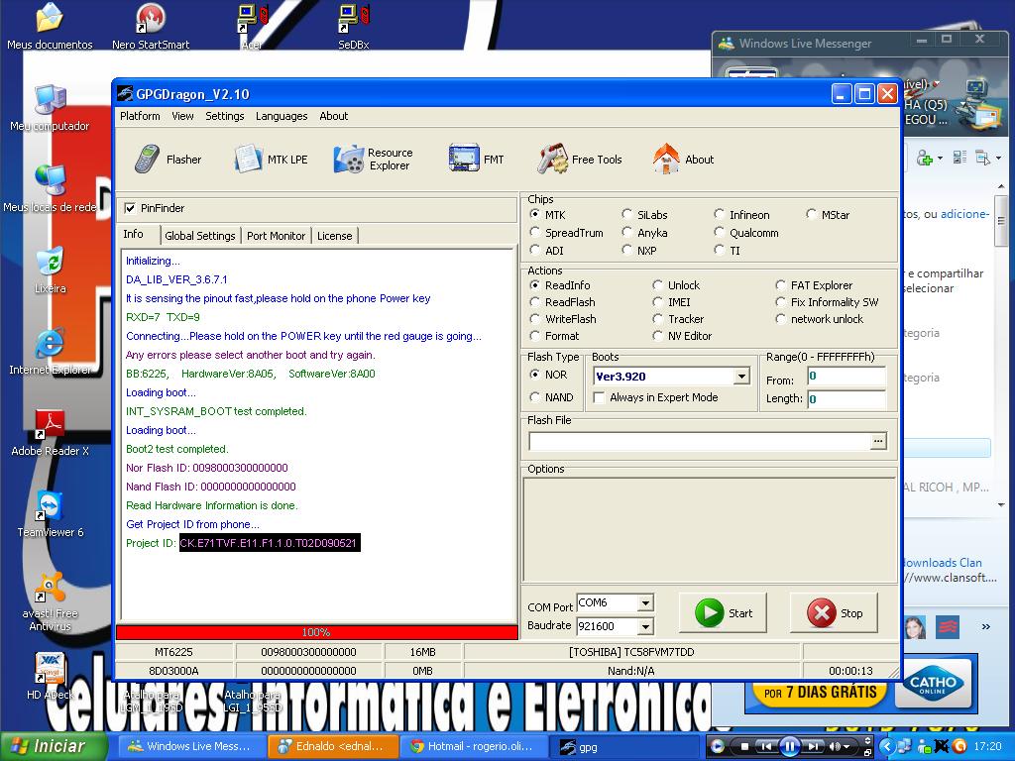Open the FMT tool
The image size is (1015, 761).
pos(476,160)
